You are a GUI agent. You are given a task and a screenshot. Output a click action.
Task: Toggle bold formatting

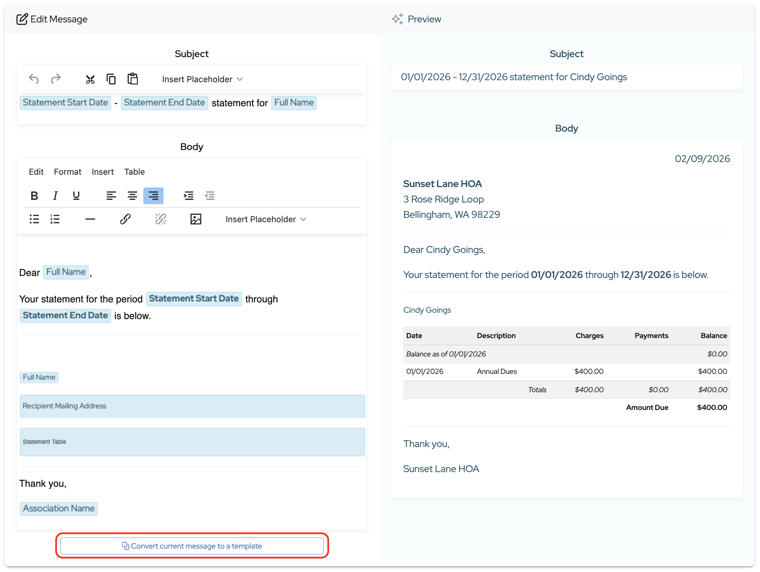pos(34,195)
